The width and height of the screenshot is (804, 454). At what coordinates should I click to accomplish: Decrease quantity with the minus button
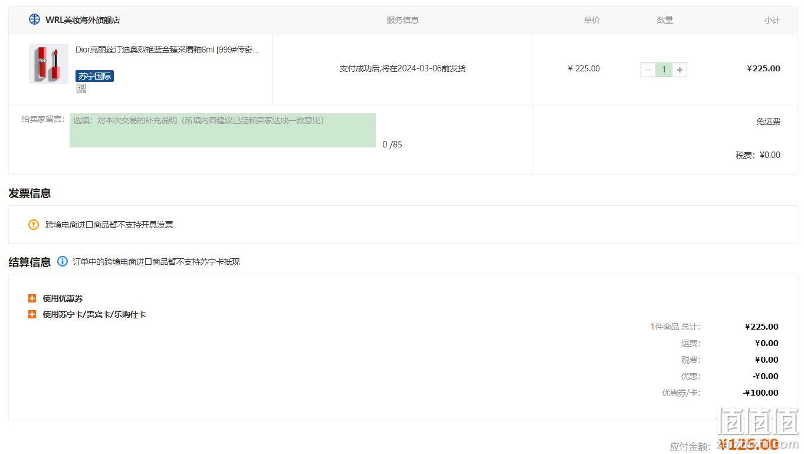pyautogui.click(x=648, y=70)
